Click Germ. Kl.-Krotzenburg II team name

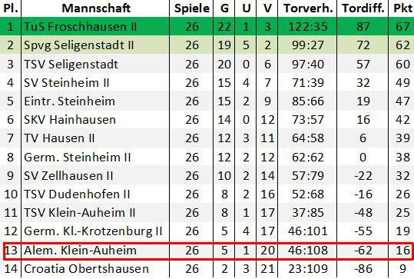[x=93, y=231]
